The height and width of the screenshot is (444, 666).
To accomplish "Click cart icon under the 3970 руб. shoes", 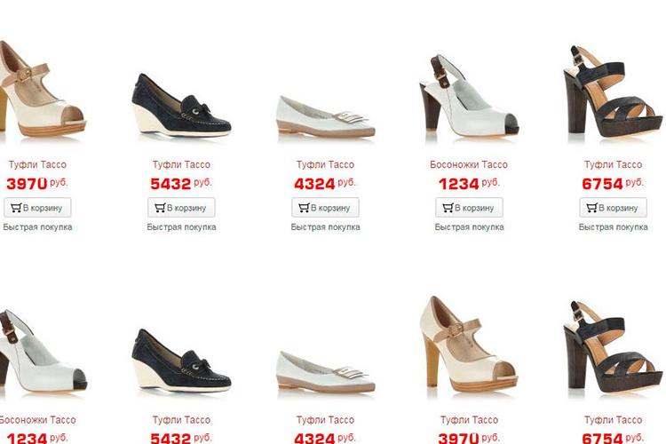I will [16, 208].
